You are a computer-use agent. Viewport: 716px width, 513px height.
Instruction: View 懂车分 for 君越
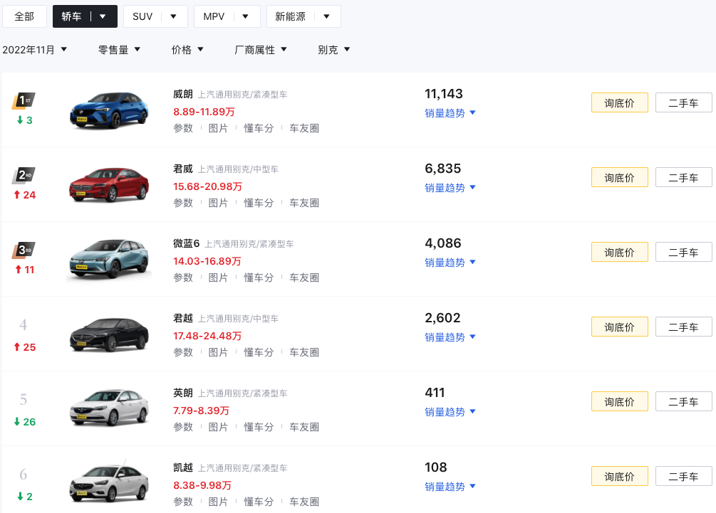[259, 352]
